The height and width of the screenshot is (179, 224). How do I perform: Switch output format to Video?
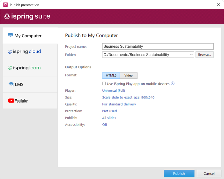(129, 75)
